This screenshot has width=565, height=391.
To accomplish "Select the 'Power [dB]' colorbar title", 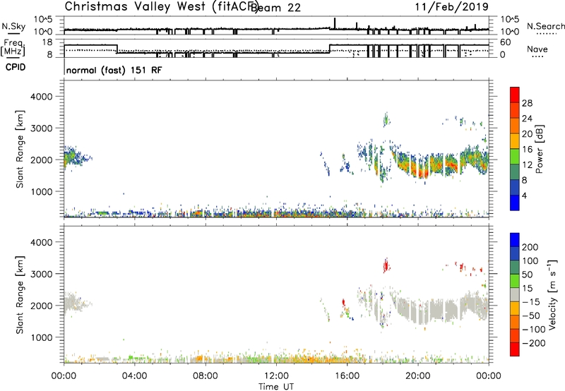I will coord(540,149).
